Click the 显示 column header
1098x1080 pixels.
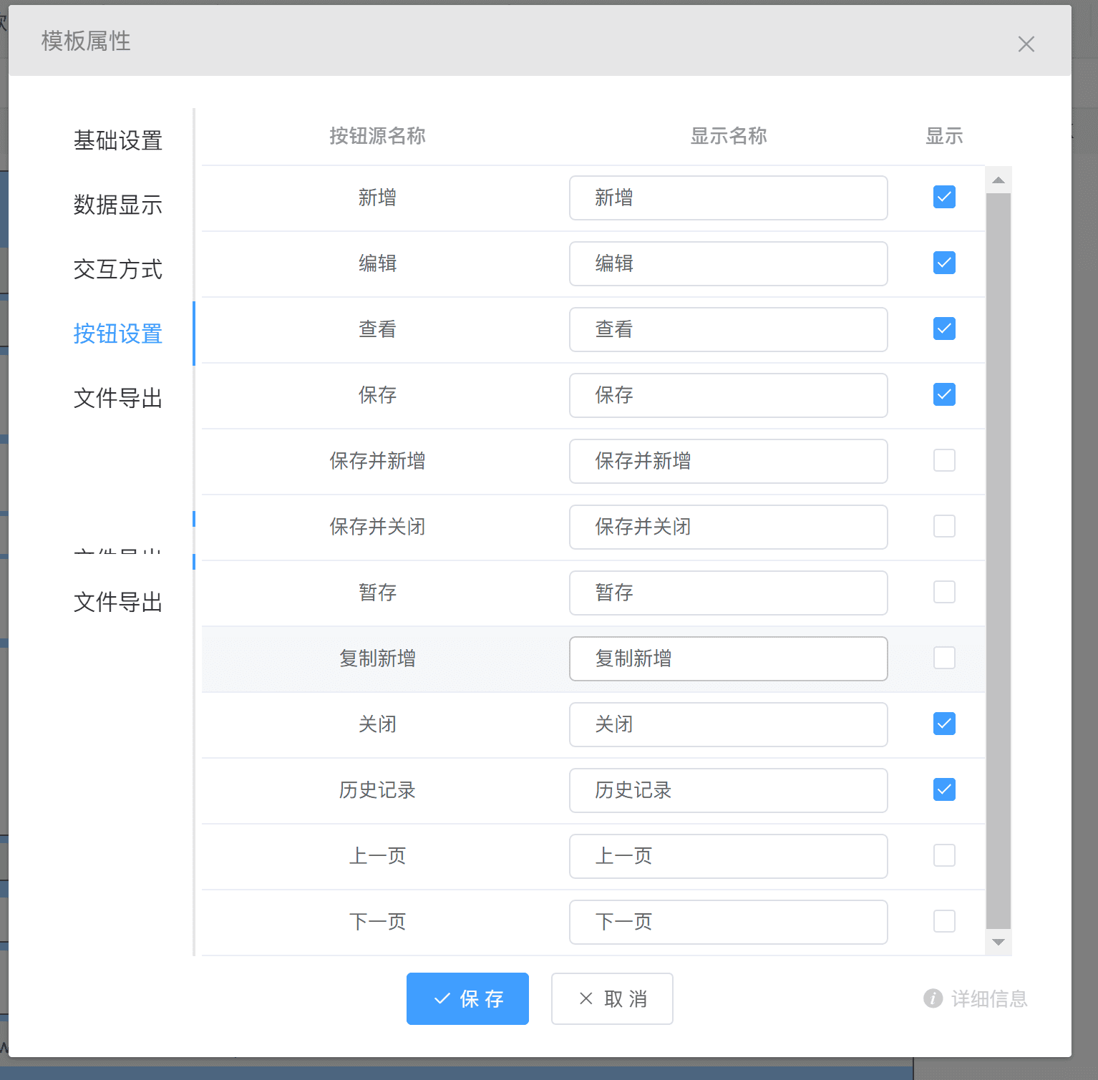944,136
